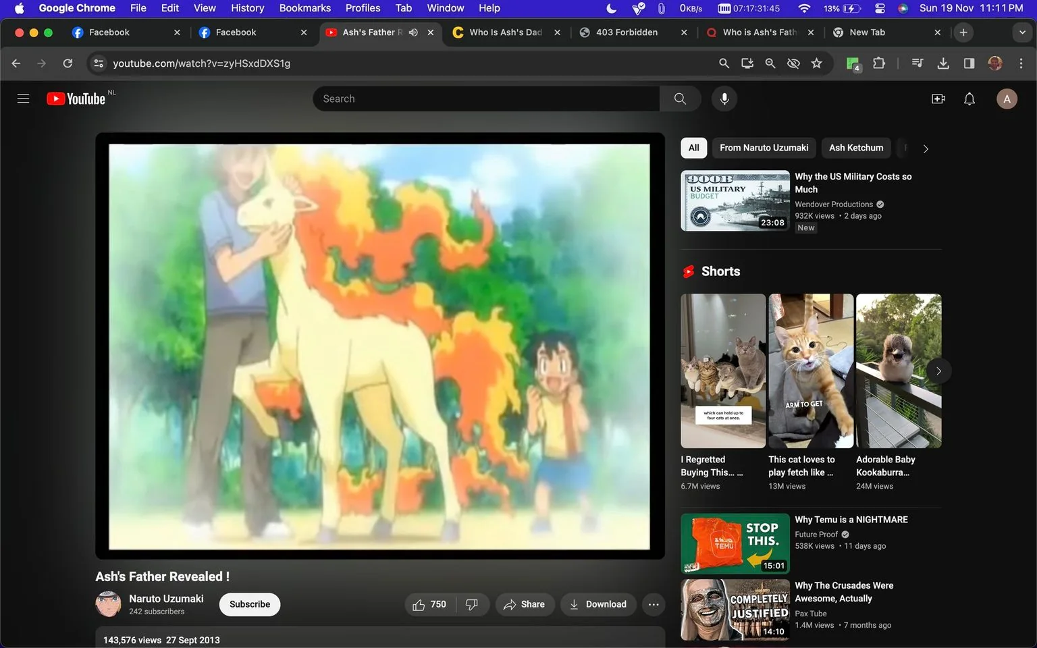The height and width of the screenshot is (648, 1037).
Task: Open the YouTube hamburger guide menu
Action: (x=23, y=99)
